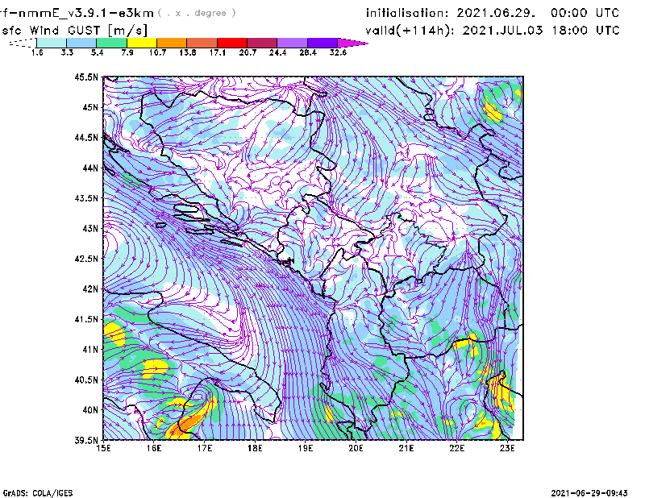Click the valid time 18:00 UTC

(x=586, y=31)
